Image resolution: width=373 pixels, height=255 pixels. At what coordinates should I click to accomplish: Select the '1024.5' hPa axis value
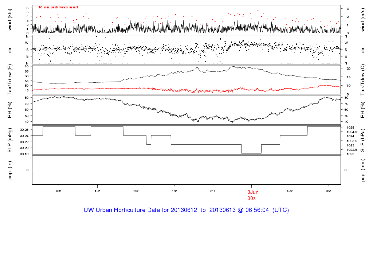click(x=352, y=132)
